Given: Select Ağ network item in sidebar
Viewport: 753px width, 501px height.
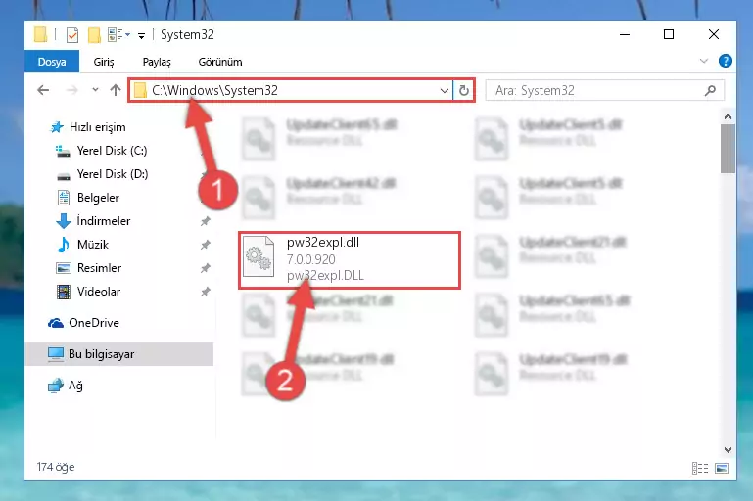Looking at the screenshot, I should (x=75, y=386).
